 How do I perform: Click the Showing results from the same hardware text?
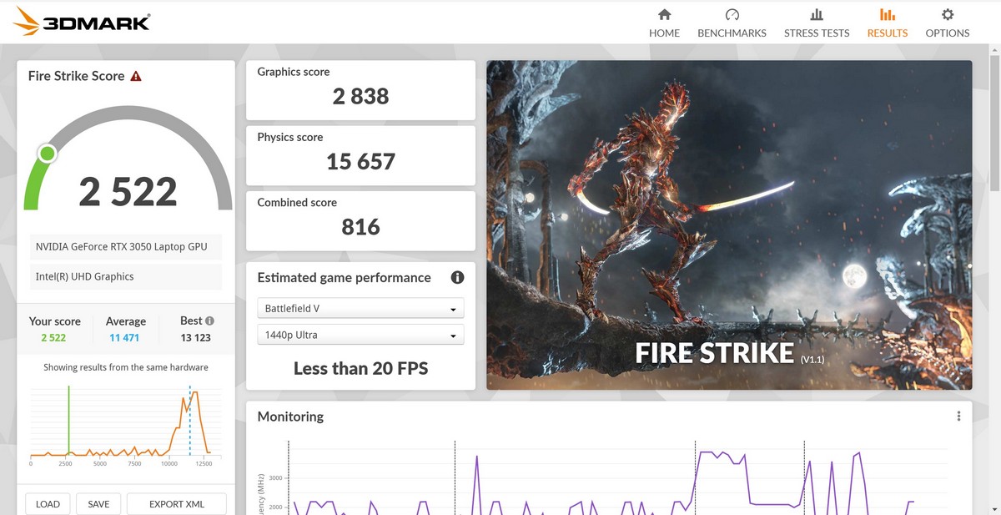tap(126, 367)
